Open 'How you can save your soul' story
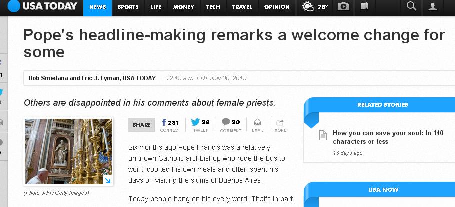 (x=388, y=137)
